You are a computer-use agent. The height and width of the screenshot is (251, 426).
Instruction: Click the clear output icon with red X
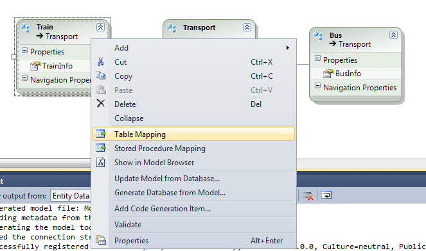[308, 195]
